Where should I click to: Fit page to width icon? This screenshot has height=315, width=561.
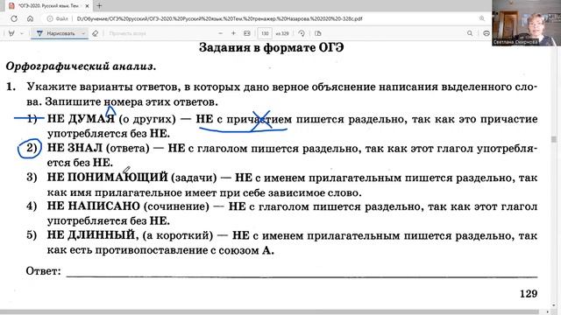[247, 33]
